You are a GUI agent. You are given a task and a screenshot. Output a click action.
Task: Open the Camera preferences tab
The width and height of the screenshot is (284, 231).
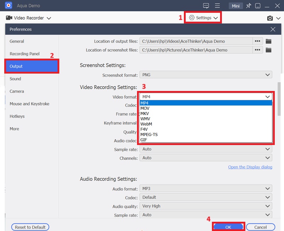(x=17, y=91)
